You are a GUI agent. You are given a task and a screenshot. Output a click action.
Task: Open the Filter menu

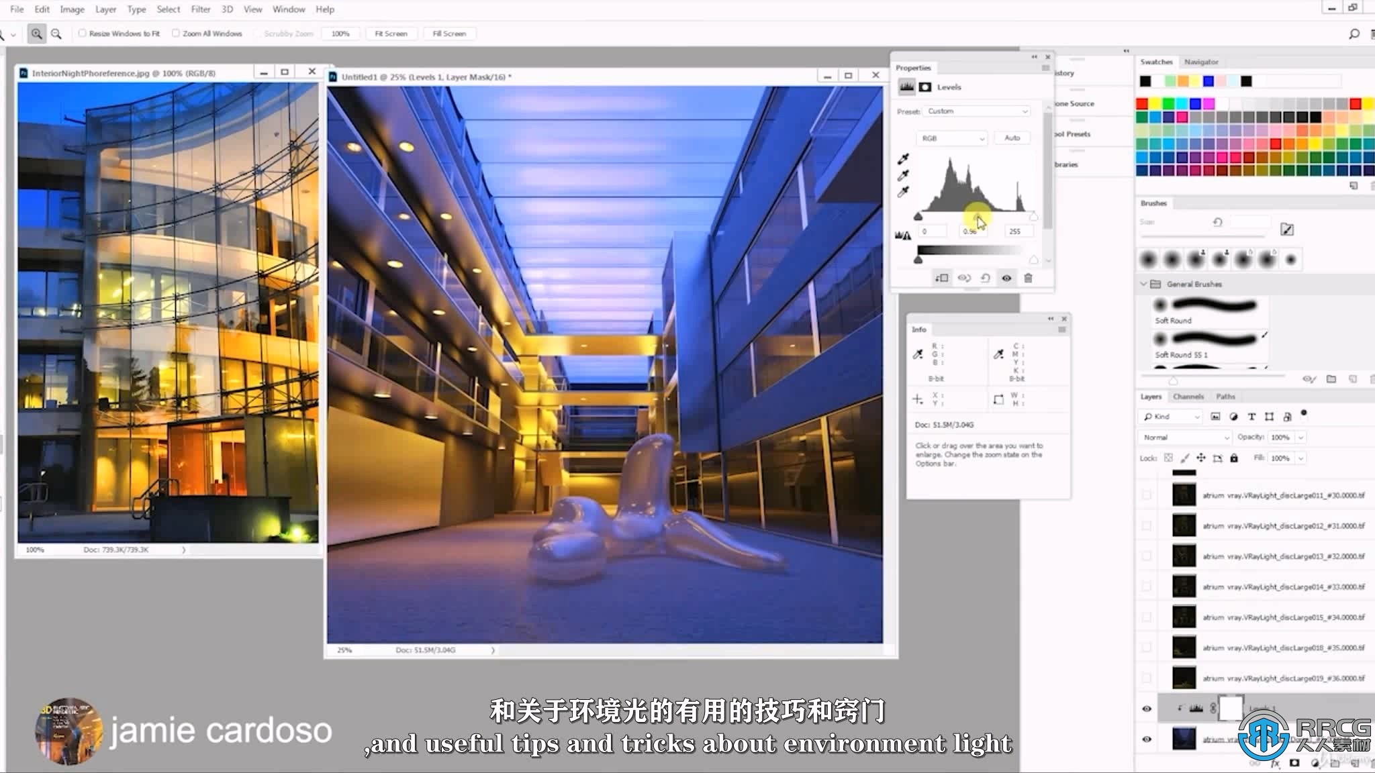[x=200, y=9]
